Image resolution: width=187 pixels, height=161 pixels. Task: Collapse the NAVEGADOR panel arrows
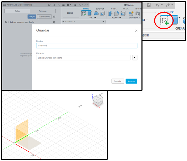click(63, 22)
